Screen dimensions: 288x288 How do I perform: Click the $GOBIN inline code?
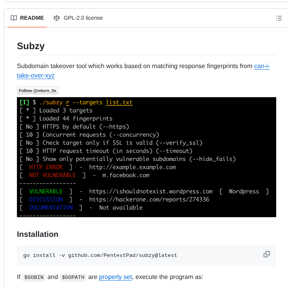(33, 277)
